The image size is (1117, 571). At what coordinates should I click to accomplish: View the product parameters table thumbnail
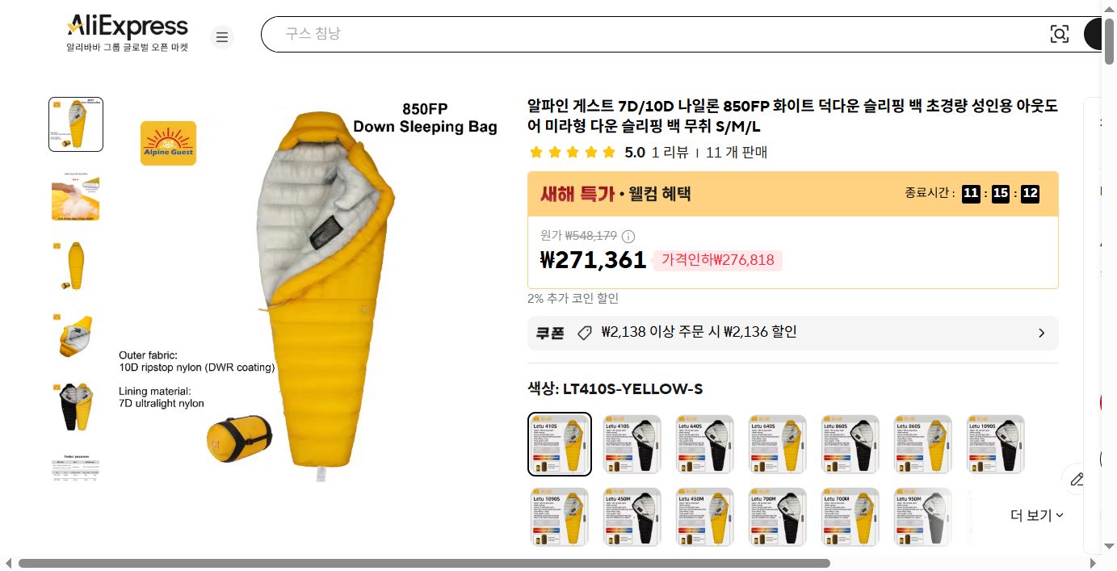coord(76,469)
